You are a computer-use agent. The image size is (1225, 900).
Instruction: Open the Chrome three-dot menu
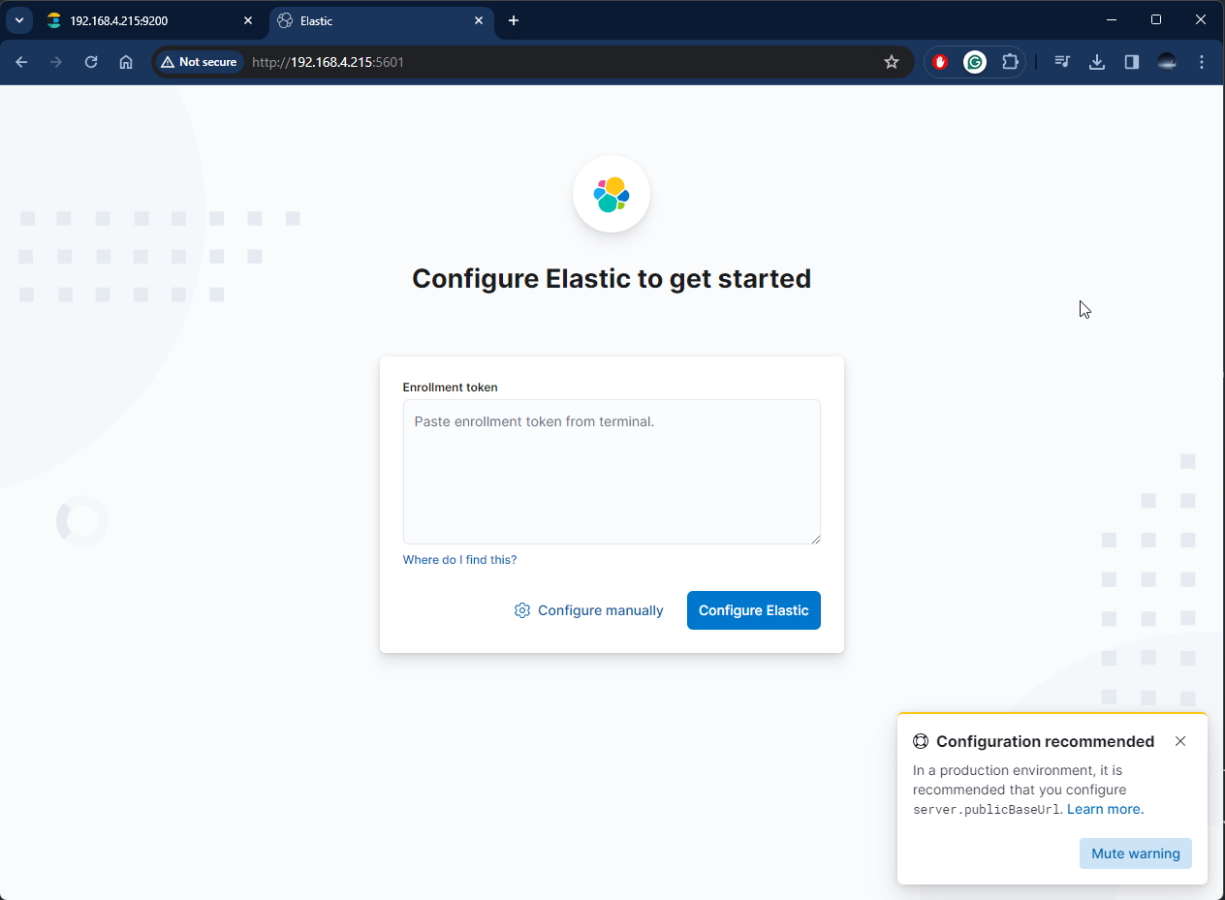1202,62
